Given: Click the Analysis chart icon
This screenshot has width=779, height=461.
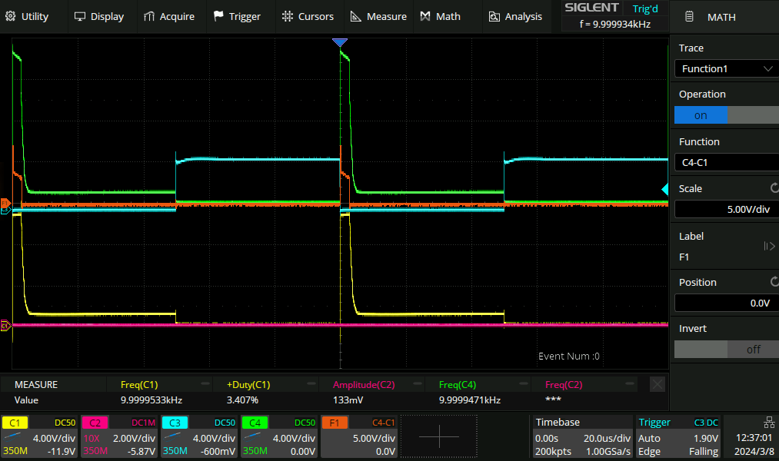Looking at the screenshot, I should [x=494, y=16].
